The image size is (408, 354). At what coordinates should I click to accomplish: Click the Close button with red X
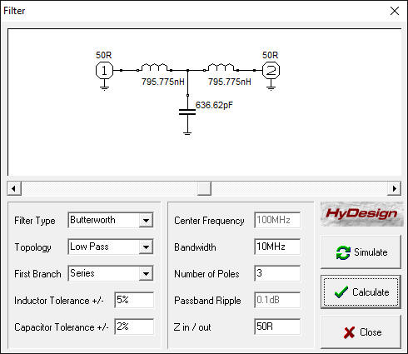361,332
